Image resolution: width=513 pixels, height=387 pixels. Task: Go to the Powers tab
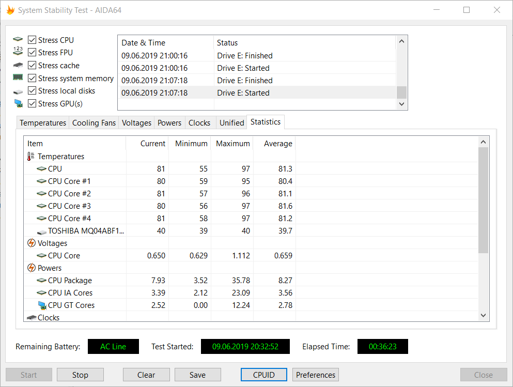169,122
